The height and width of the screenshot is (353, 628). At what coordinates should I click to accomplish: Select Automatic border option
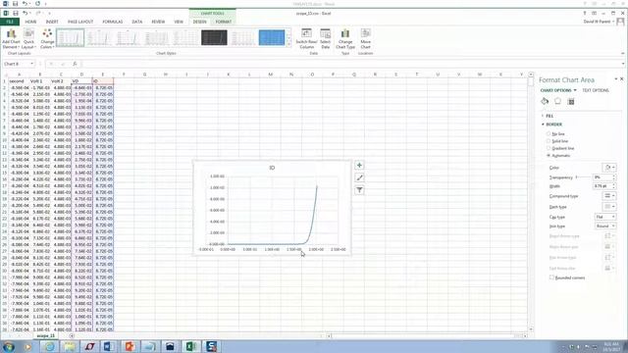549,155
